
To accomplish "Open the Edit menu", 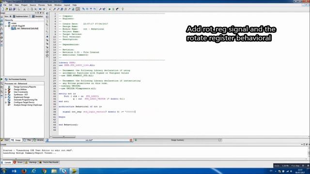I will [11, 5].
